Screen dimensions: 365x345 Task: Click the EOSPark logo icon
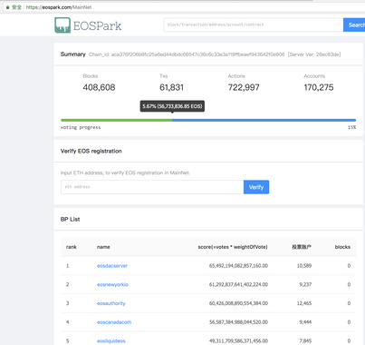[62, 25]
